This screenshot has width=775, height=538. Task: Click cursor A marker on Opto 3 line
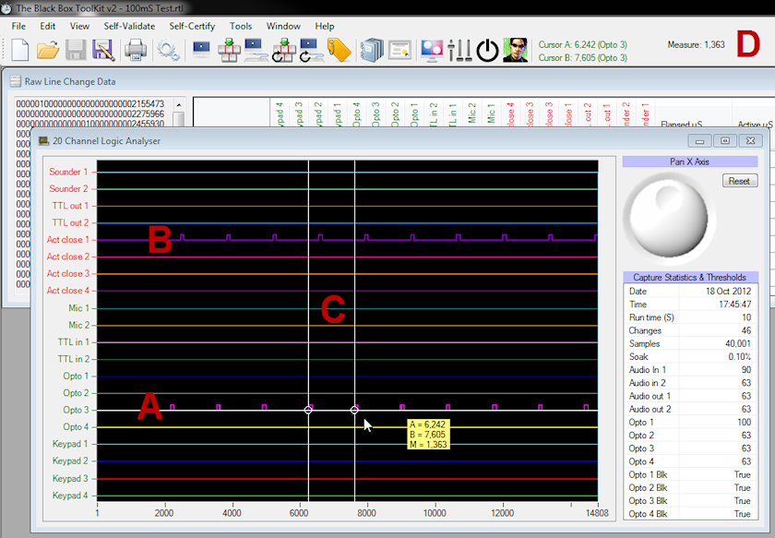pyautogui.click(x=308, y=410)
